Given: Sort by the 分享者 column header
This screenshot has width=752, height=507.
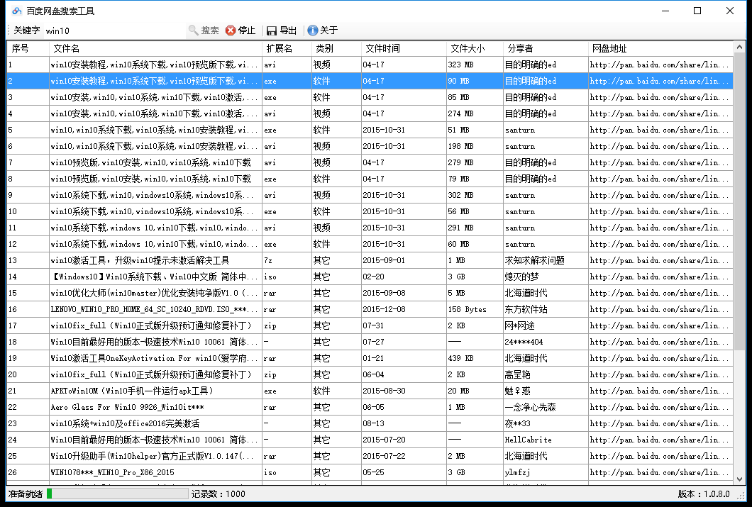Looking at the screenshot, I should (546, 48).
